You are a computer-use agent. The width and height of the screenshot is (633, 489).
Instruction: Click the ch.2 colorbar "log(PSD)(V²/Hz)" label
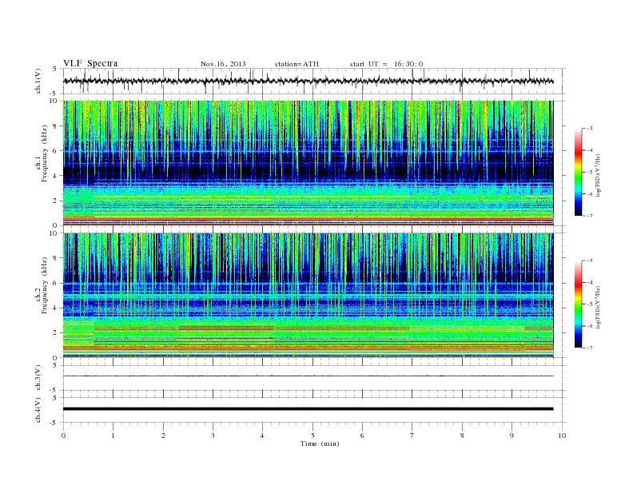point(598,308)
